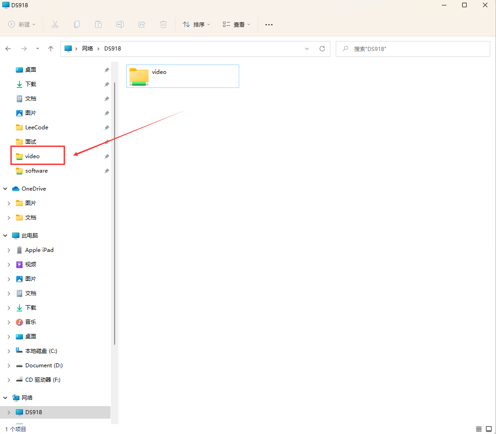Expand the OneDrive 文档 folder
The height and width of the screenshot is (434, 496).
click(x=9, y=218)
